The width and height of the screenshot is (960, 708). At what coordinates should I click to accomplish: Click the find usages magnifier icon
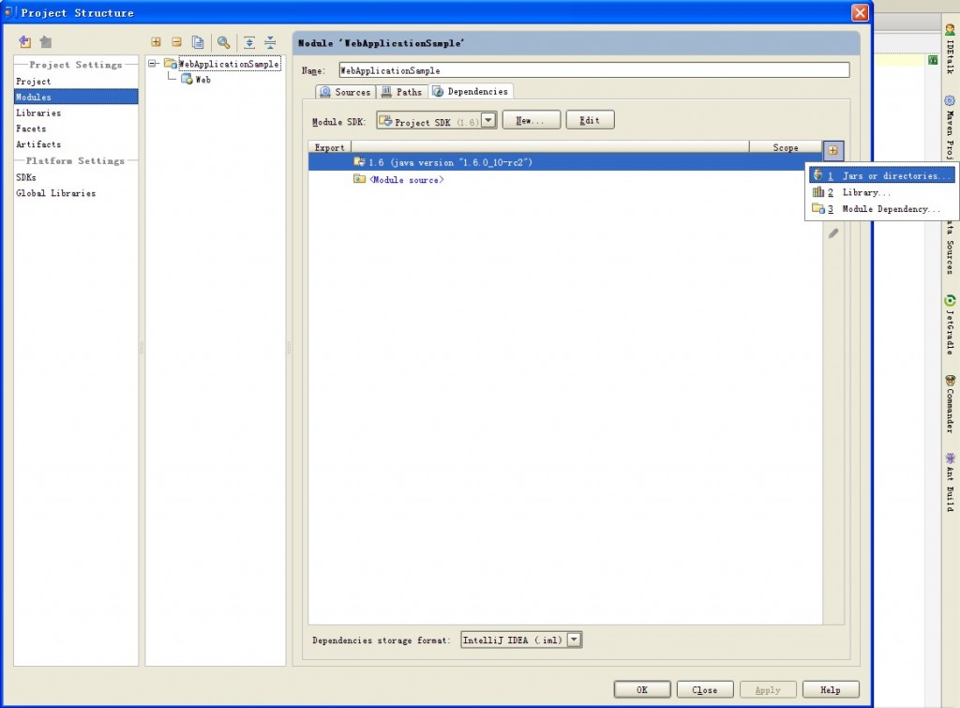coord(223,42)
